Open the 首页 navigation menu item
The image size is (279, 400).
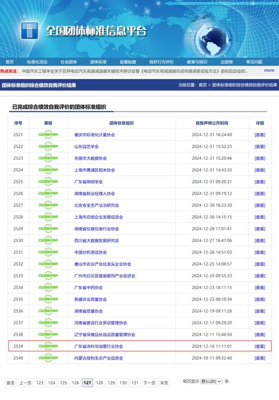pyautogui.click(x=10, y=62)
